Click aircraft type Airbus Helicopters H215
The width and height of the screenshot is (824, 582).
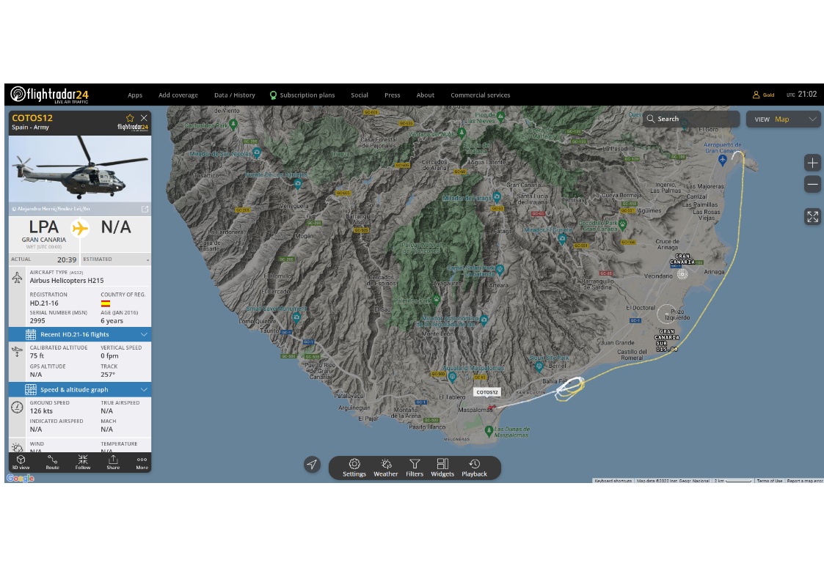[67, 281]
